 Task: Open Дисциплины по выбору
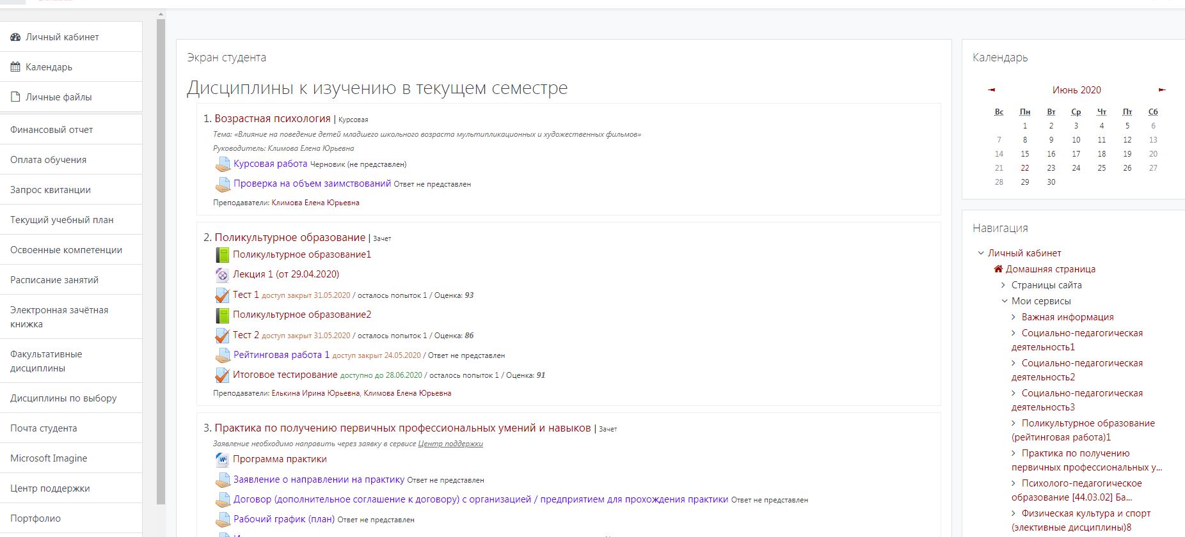coord(71,398)
